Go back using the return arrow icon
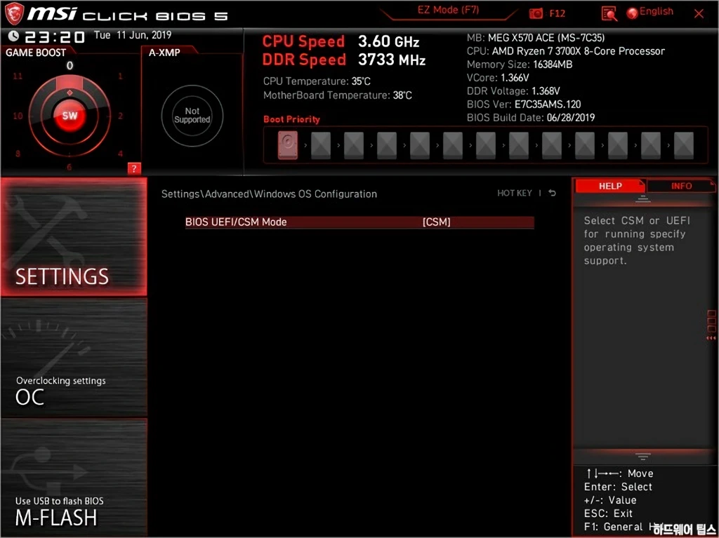The image size is (719, 538). pos(553,193)
